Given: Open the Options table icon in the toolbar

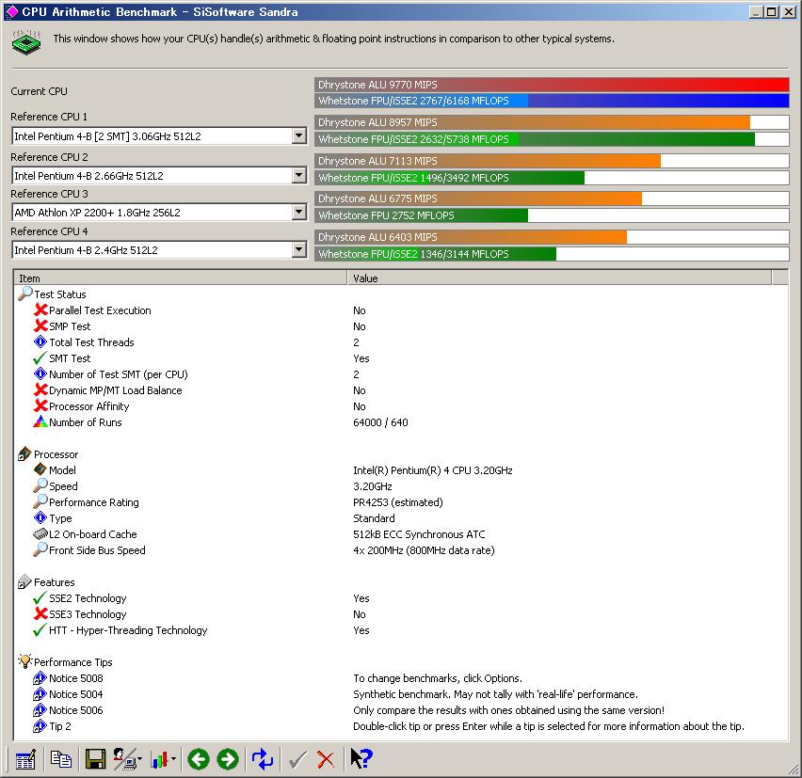Looking at the screenshot, I should (25, 759).
